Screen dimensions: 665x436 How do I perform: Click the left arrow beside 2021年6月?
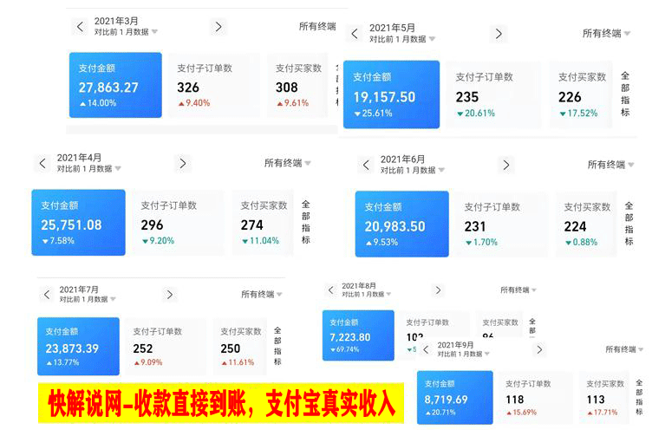tap(367, 165)
